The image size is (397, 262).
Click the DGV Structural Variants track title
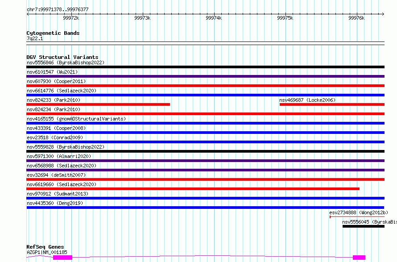(x=62, y=57)
